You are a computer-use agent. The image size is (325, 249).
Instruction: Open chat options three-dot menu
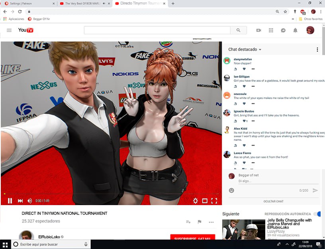click(317, 49)
